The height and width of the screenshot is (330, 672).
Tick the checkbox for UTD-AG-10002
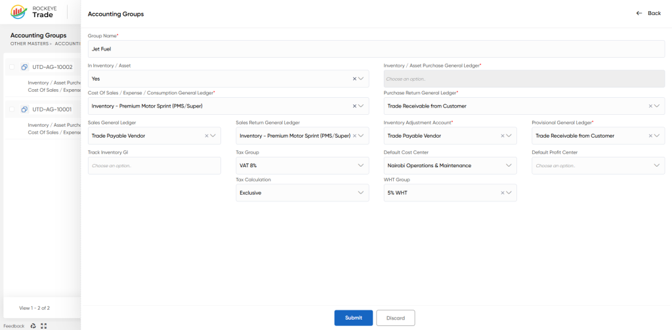pos(12,67)
